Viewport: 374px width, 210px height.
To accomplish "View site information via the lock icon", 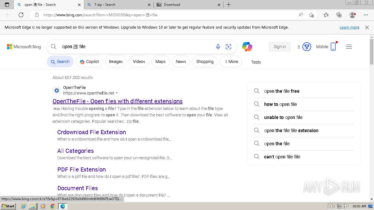I will (x=37, y=15).
